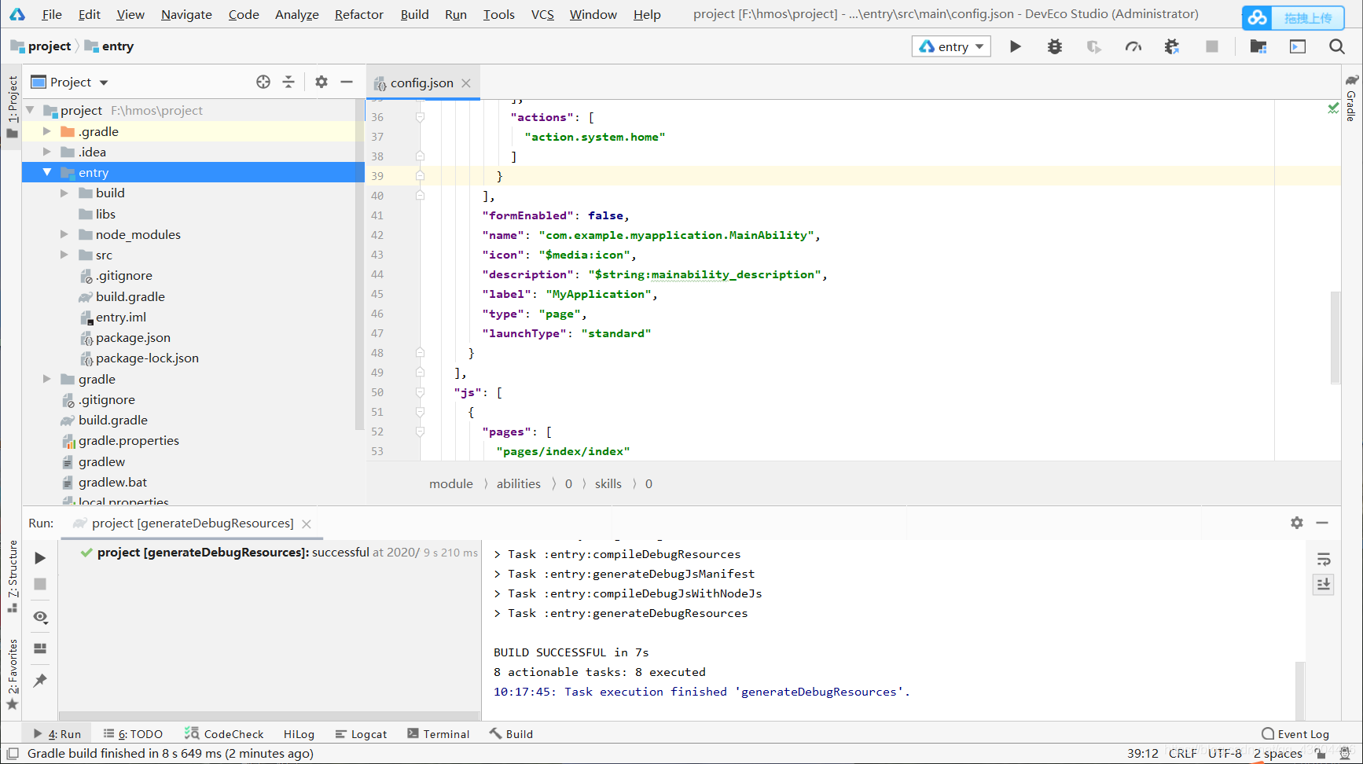Toggle soft-wrap in Run console output

[x=1324, y=560]
